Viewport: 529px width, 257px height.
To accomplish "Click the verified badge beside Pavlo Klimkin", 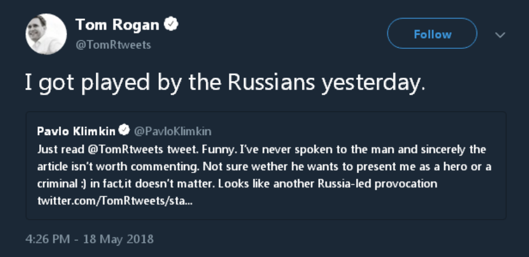I will click(123, 131).
